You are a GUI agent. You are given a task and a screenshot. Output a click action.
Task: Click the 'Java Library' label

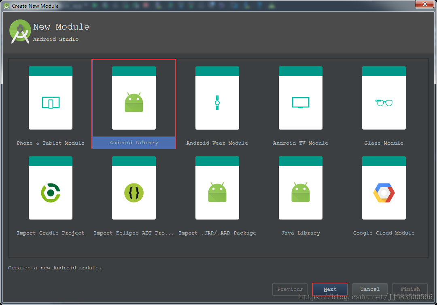click(x=300, y=233)
